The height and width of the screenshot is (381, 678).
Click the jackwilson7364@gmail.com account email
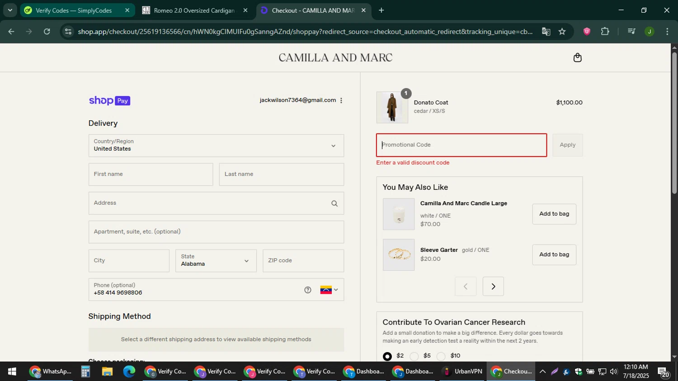[x=297, y=100]
